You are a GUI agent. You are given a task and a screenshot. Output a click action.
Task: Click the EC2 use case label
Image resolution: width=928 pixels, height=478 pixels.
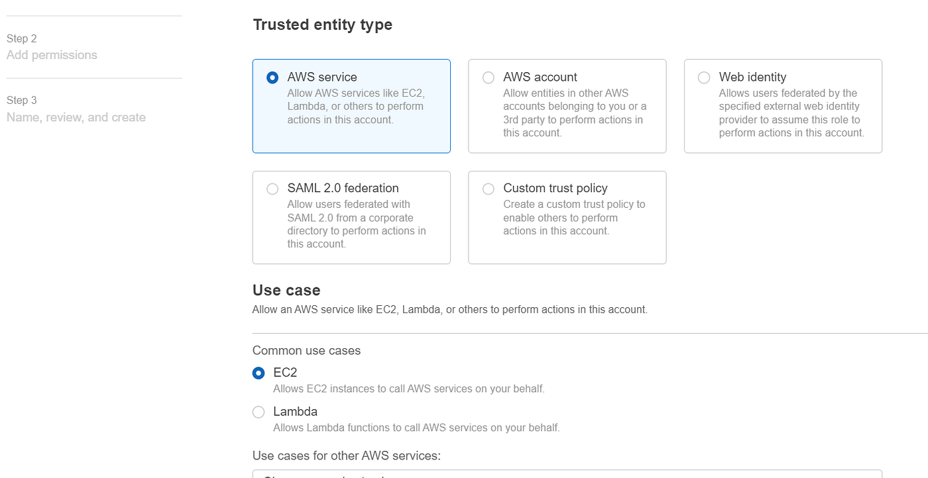pos(285,372)
